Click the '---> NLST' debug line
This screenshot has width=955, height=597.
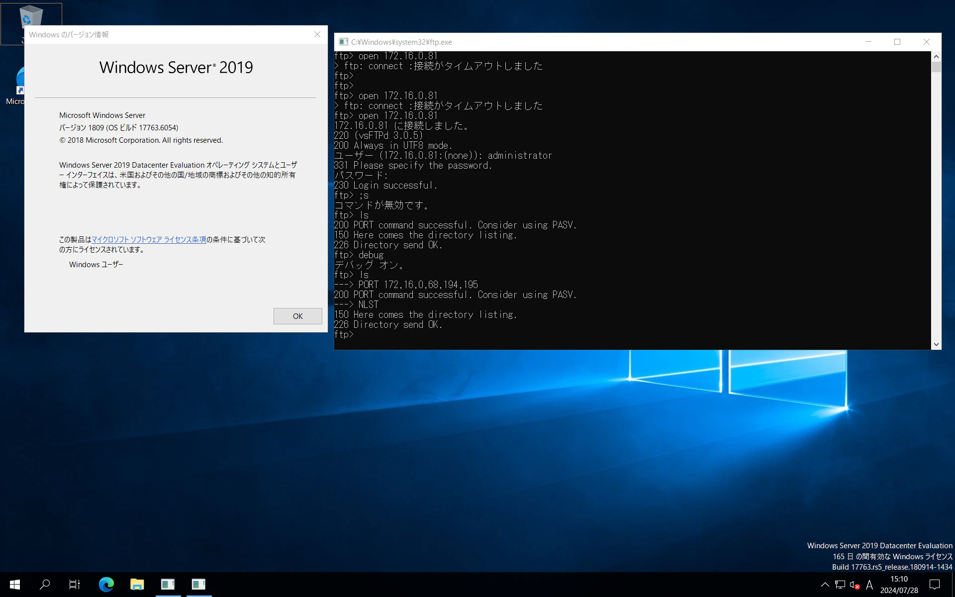[x=356, y=305]
